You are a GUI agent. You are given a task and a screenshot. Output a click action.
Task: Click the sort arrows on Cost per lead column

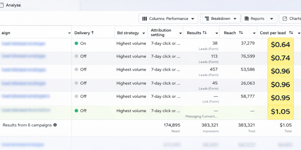coord(291,33)
